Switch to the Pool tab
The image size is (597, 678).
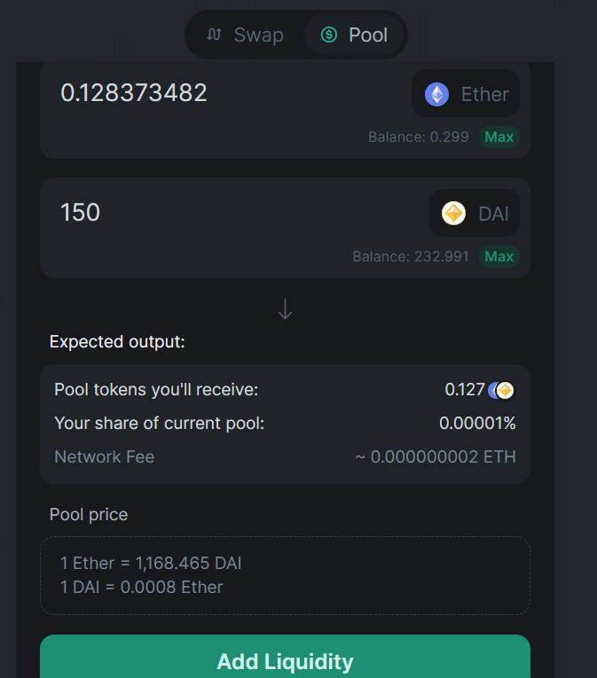tap(354, 35)
